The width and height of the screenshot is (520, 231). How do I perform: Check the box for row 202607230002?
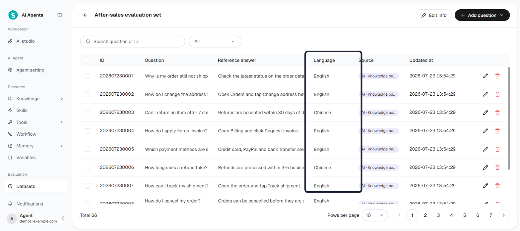coord(88,94)
